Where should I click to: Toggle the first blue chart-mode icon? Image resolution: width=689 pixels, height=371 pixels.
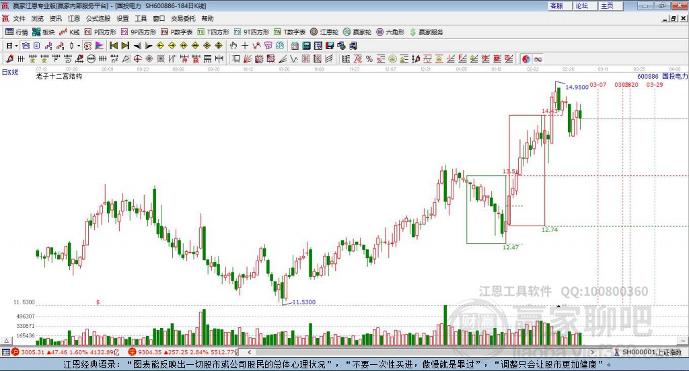(x=26, y=46)
